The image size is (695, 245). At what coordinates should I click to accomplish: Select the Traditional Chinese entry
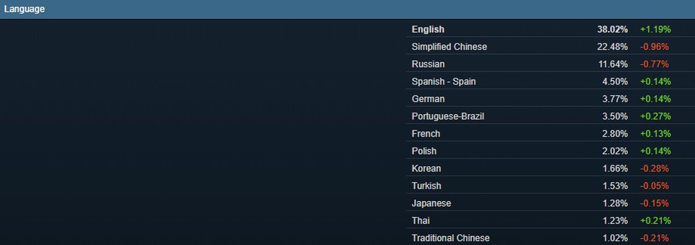click(x=451, y=238)
